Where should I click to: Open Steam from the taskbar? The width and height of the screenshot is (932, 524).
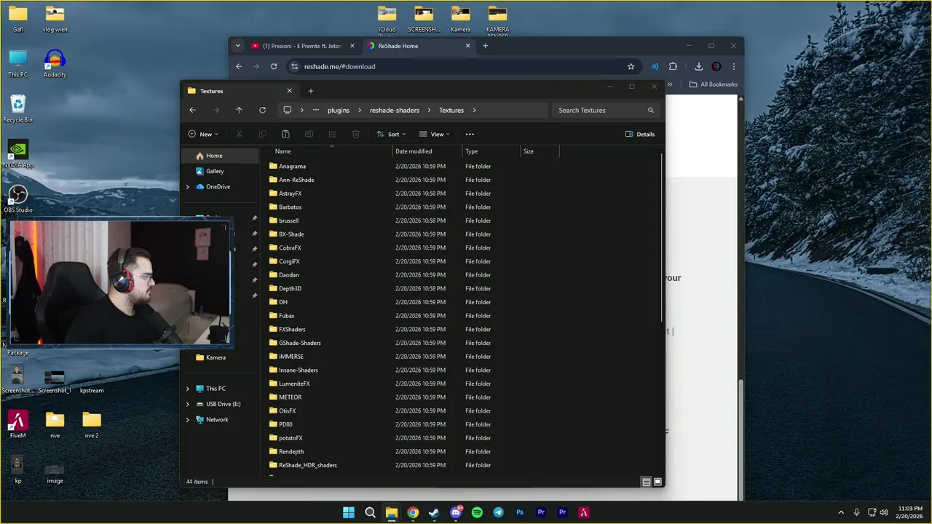[x=434, y=512]
